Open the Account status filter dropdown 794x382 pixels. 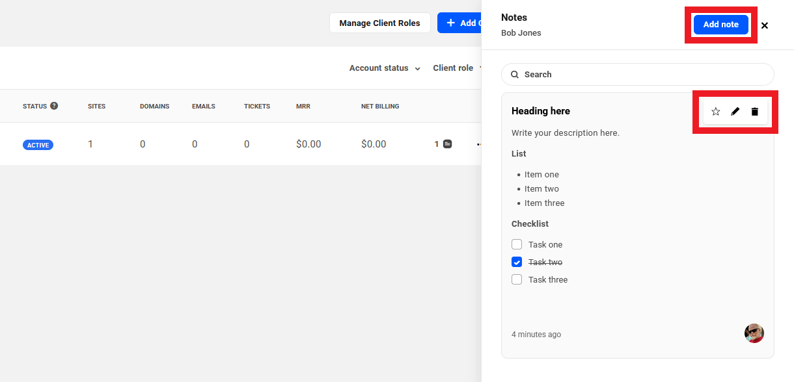tap(385, 68)
